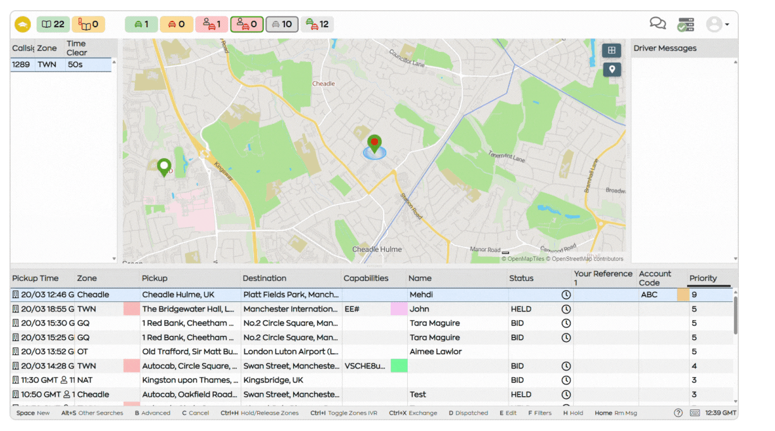Click Other Searches shortcut button
The image size is (775, 431).
pyautogui.click(x=93, y=413)
